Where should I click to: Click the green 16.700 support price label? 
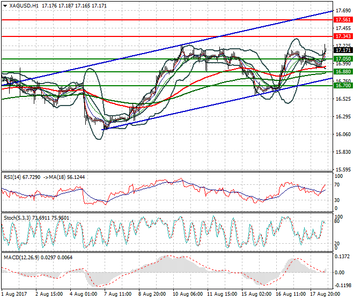(343, 85)
